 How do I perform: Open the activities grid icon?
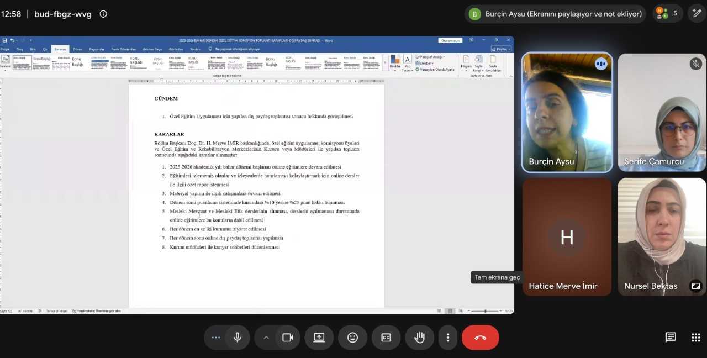pyautogui.click(x=696, y=338)
